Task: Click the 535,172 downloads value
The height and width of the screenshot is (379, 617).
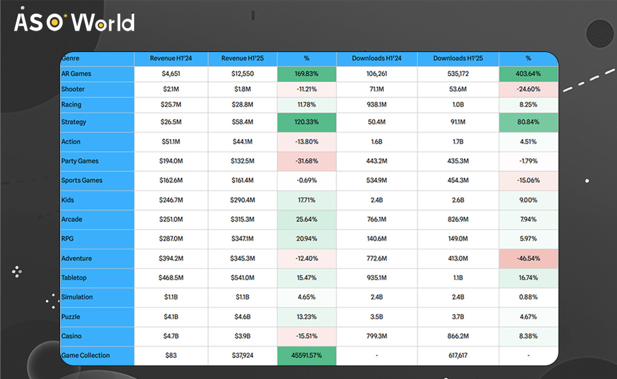Action: pyautogui.click(x=458, y=74)
